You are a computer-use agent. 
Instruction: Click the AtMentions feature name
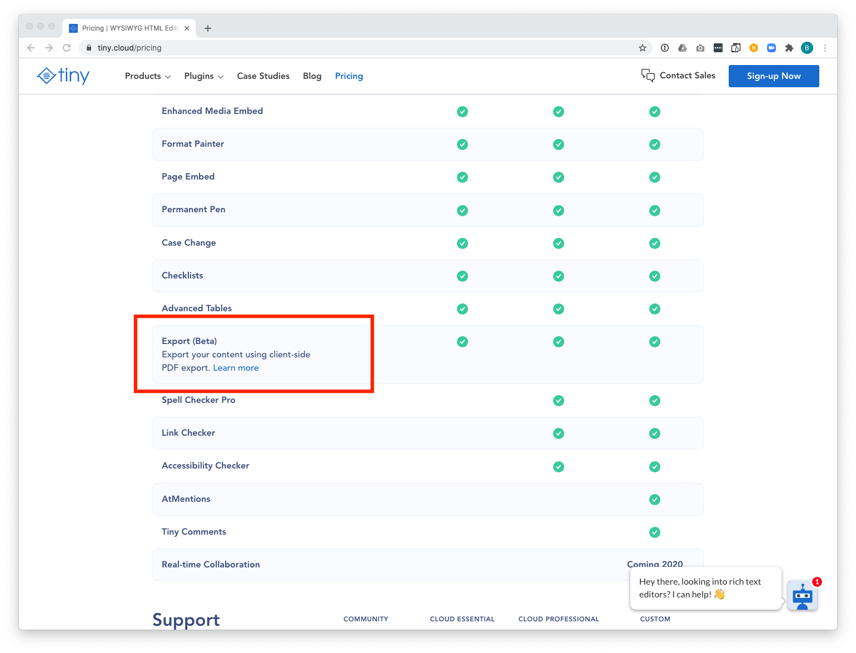coord(186,499)
